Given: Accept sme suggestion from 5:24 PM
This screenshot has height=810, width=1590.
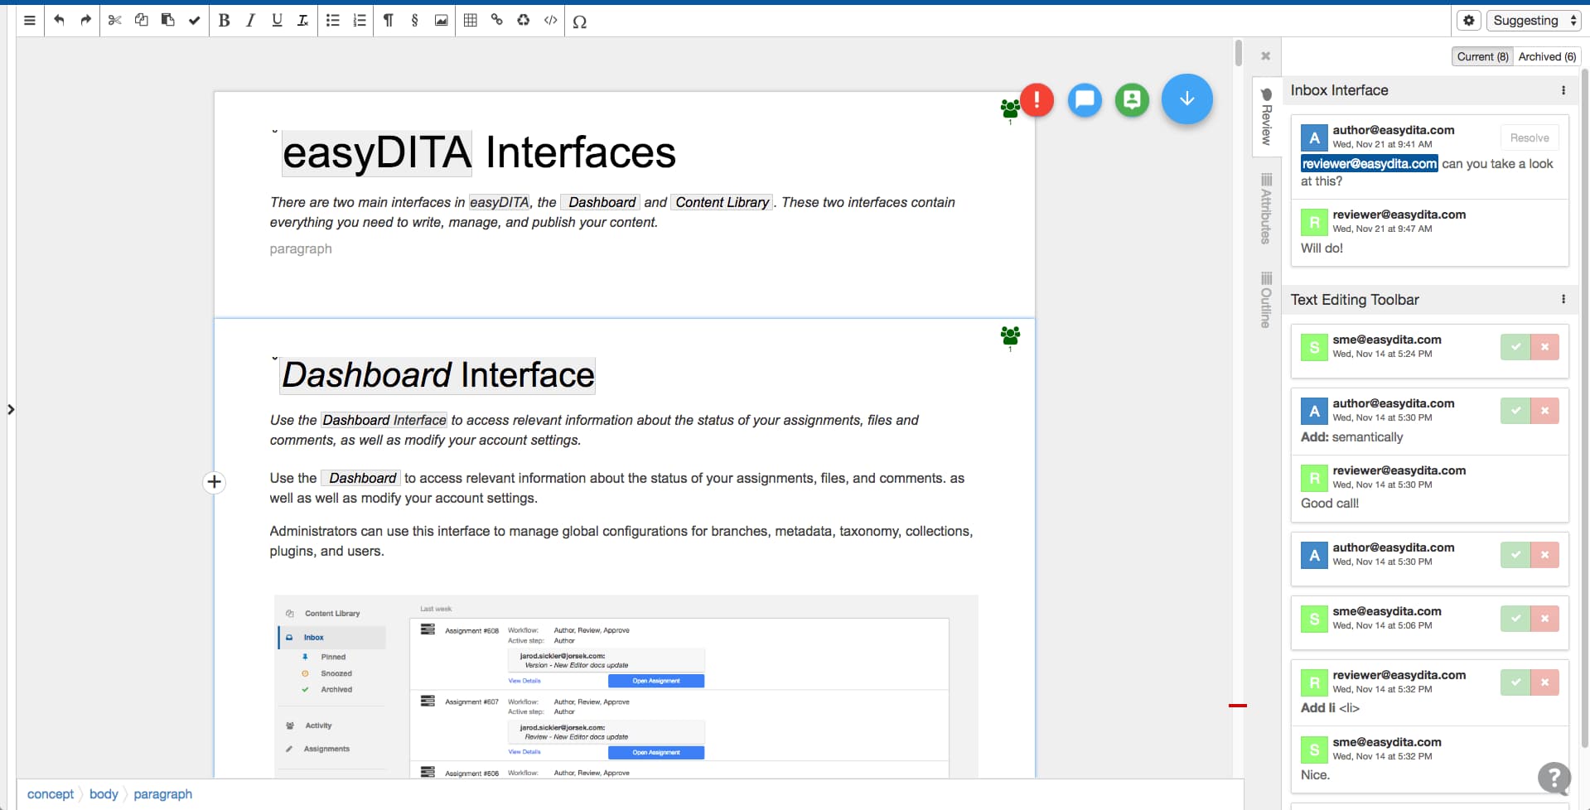Looking at the screenshot, I should [x=1515, y=347].
